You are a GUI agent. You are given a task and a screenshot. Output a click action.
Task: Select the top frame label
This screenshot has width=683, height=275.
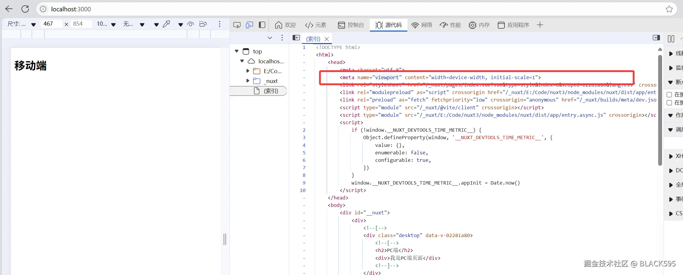[257, 51]
